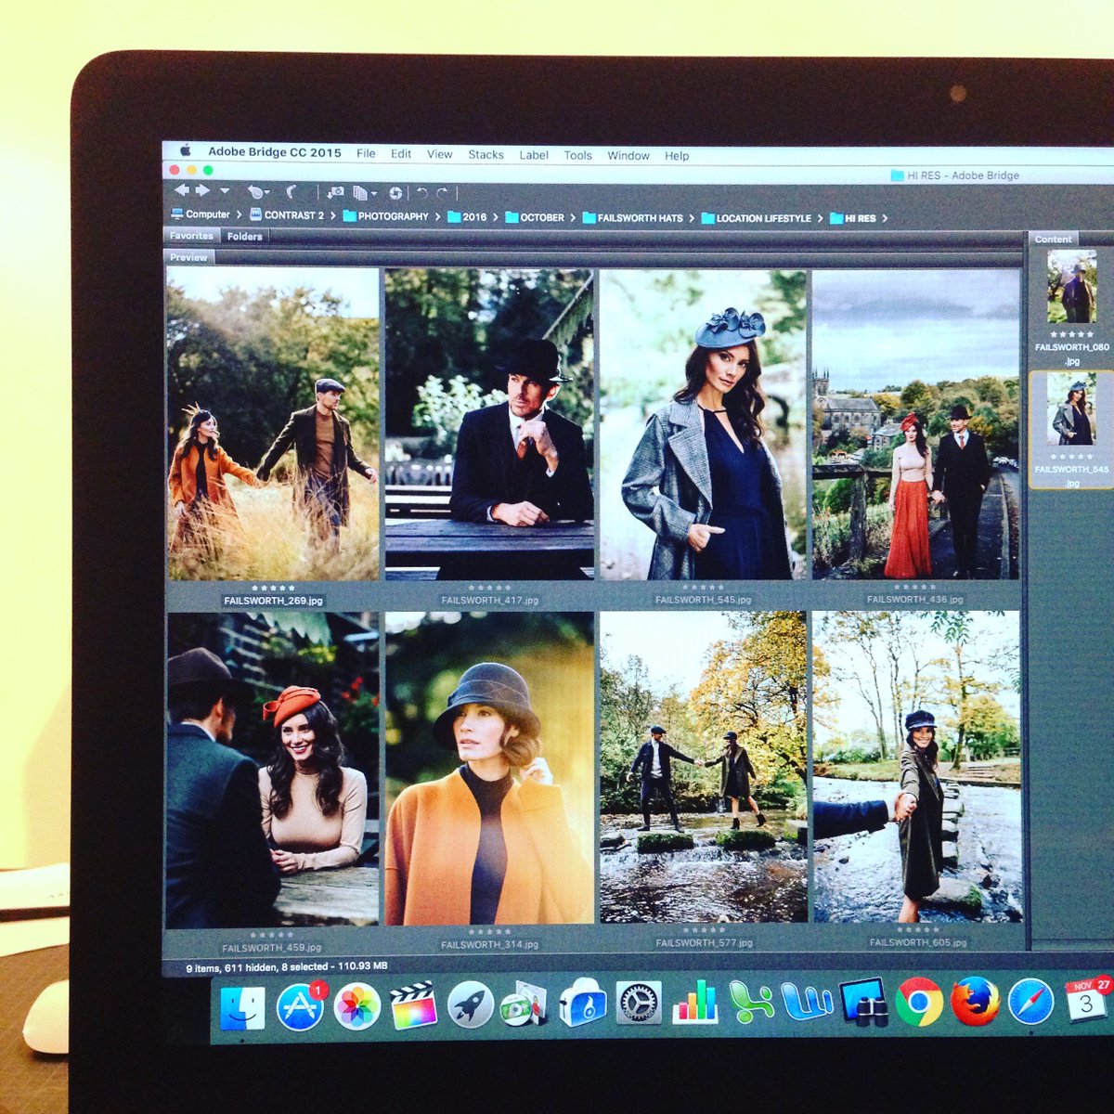Launch Numbers chart icon in the Dock
This screenshot has height=1114, width=1114.
point(695,1003)
